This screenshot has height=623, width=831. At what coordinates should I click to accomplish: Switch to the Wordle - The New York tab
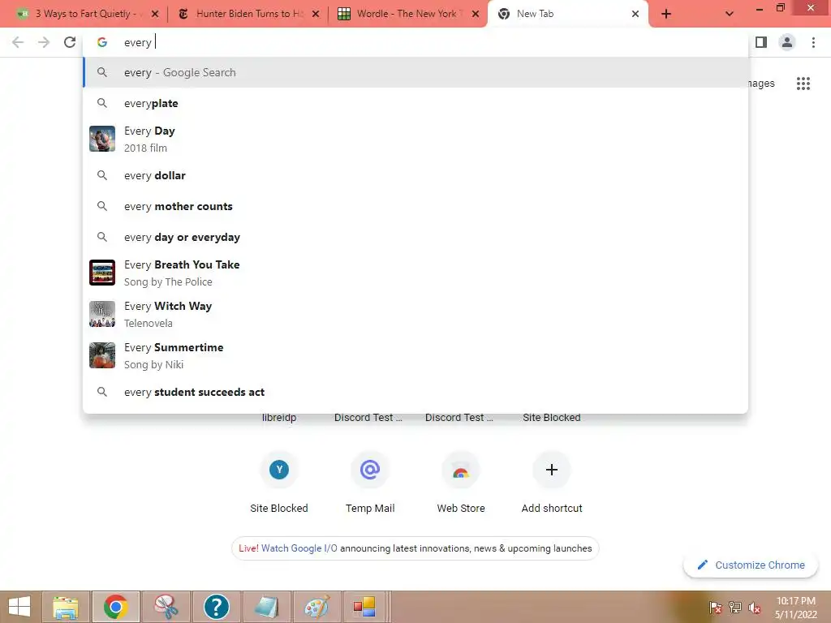click(407, 14)
